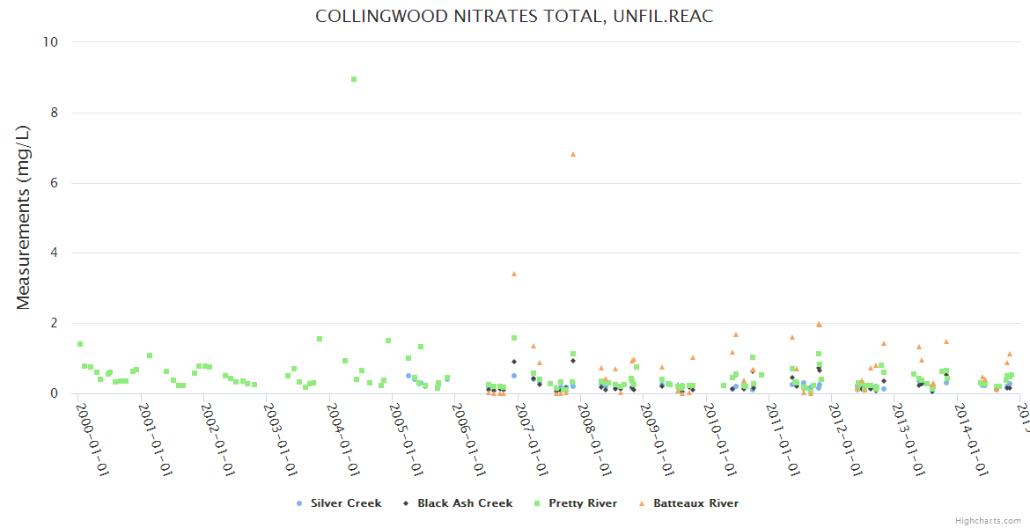Click the y-axis value label 10
Viewport: 1030px width, 528px height.
50,42
